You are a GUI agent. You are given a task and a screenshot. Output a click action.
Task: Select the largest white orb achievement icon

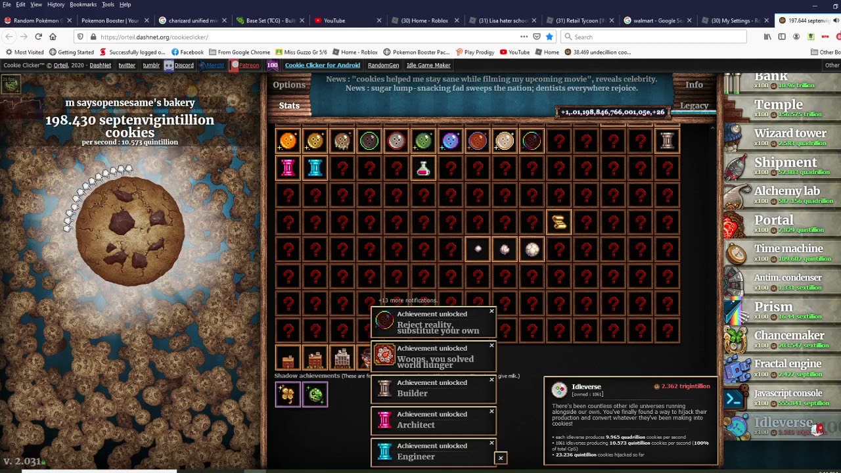pos(532,250)
